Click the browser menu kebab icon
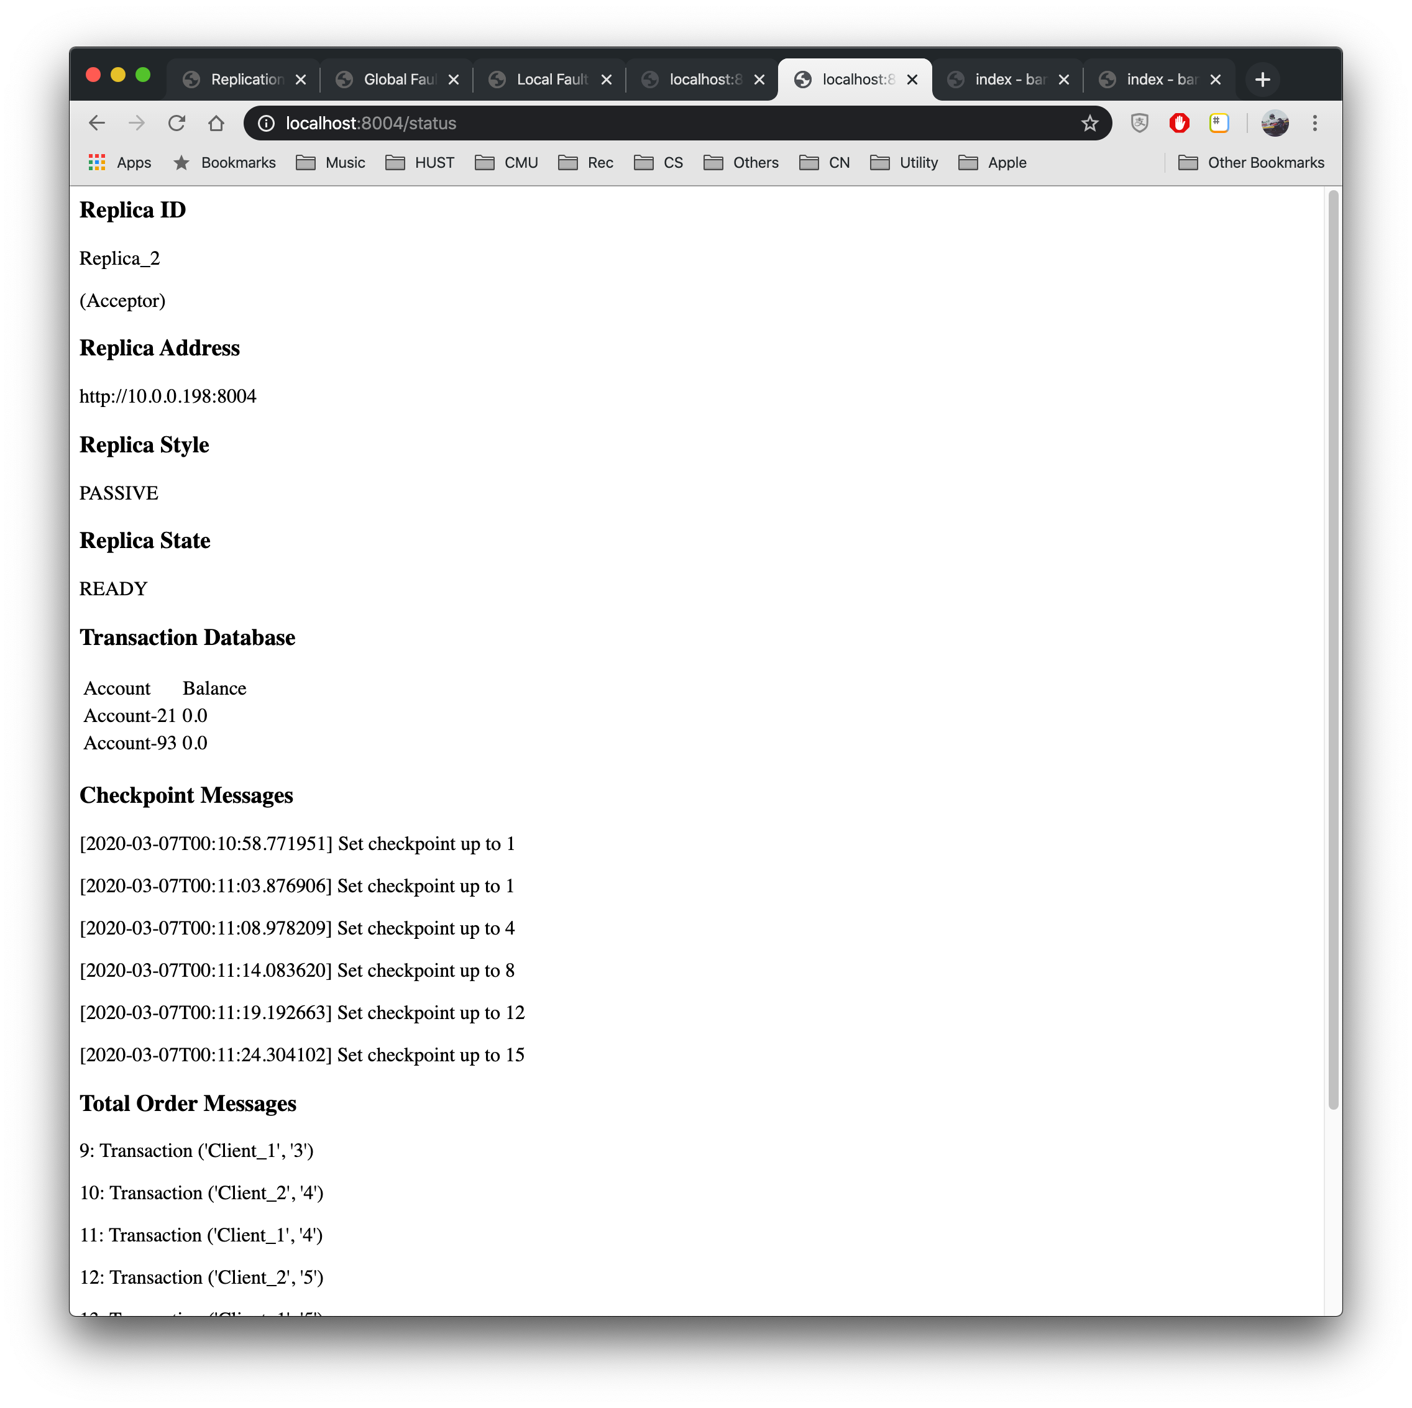 (1315, 122)
